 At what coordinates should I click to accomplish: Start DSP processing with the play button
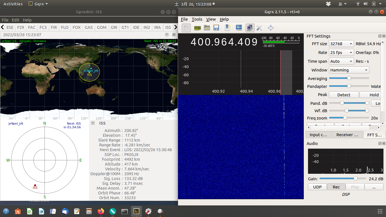(x=186, y=28)
